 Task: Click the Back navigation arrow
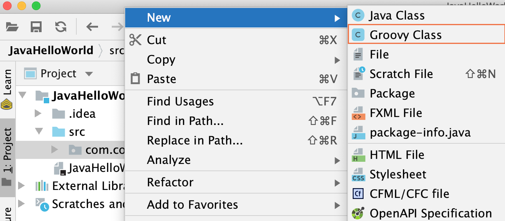[92, 27]
